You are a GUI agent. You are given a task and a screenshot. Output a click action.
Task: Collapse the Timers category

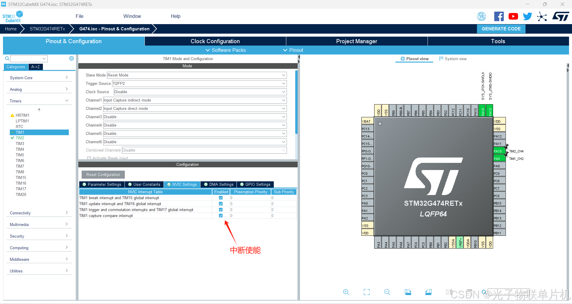click(x=39, y=101)
